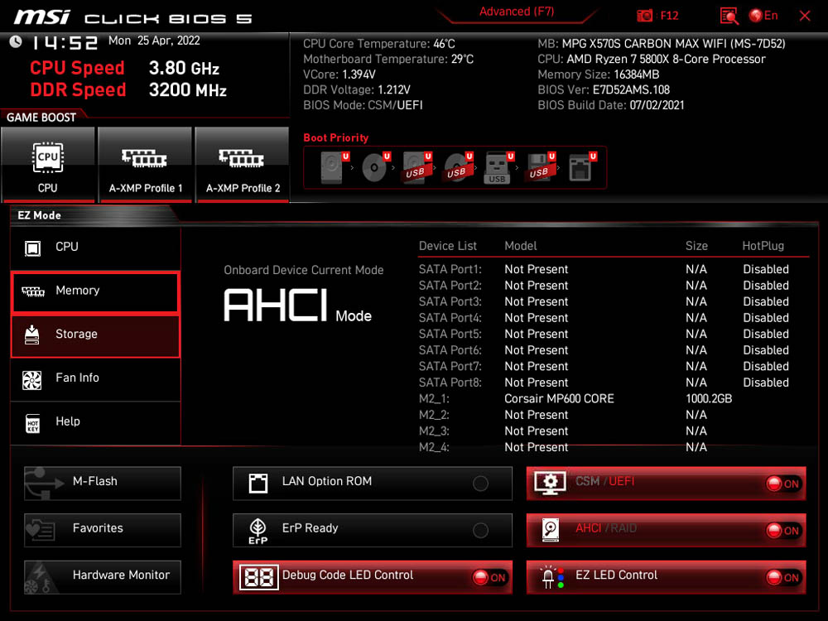Select the SATA Port8 row label
The width and height of the screenshot is (828, 621).
[x=450, y=383]
